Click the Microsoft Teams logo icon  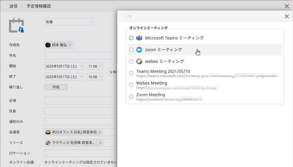pyautogui.click(x=139, y=38)
